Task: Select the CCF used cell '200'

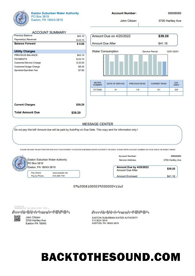Action: (x=176, y=89)
